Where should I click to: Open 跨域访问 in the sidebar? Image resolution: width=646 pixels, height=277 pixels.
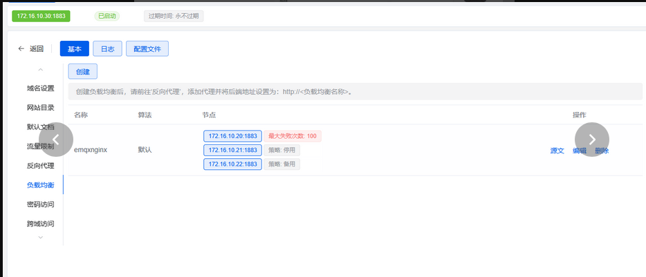[40, 224]
